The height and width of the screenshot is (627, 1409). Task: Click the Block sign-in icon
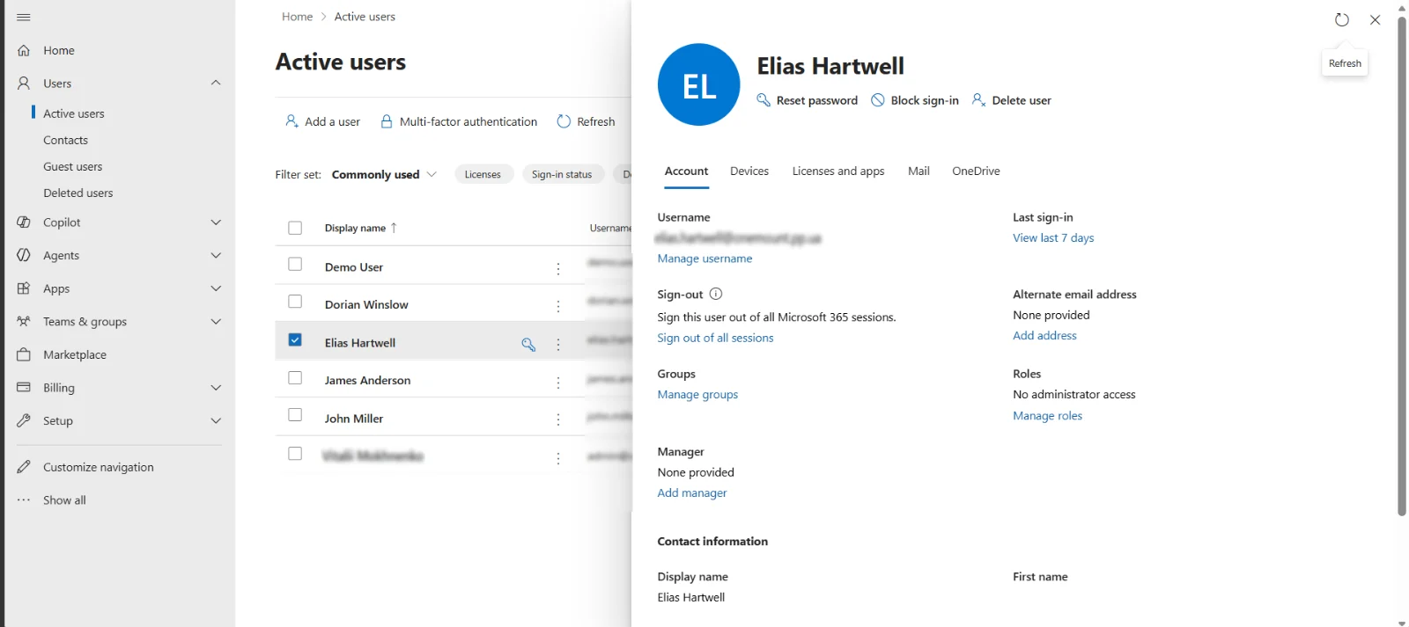[x=878, y=100]
